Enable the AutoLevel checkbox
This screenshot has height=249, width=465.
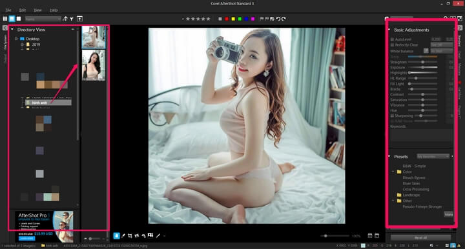click(x=392, y=39)
